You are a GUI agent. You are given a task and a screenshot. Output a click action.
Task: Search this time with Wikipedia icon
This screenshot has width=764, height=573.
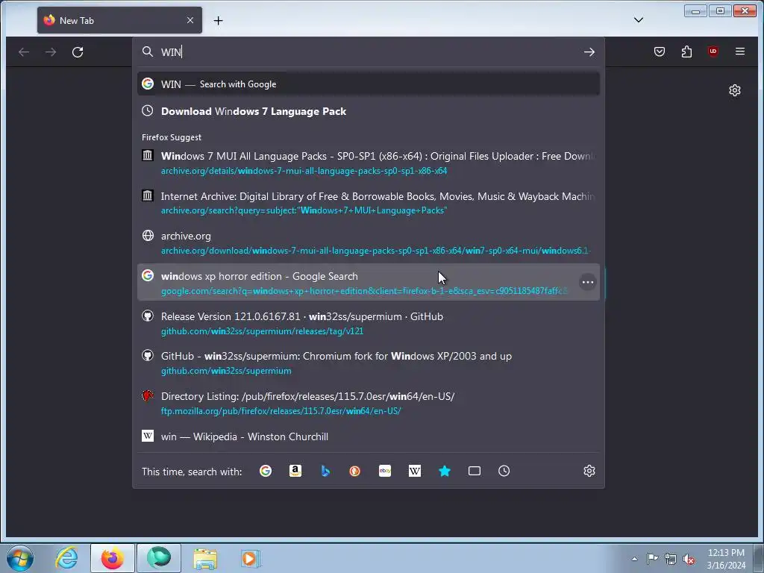415,471
